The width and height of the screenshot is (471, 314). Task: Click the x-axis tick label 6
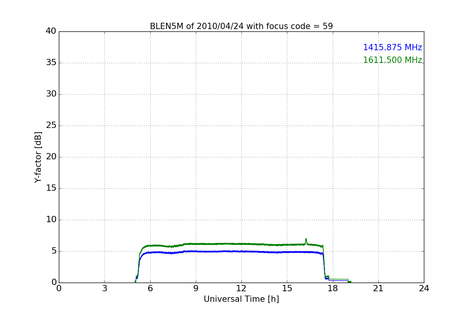[x=150, y=288]
